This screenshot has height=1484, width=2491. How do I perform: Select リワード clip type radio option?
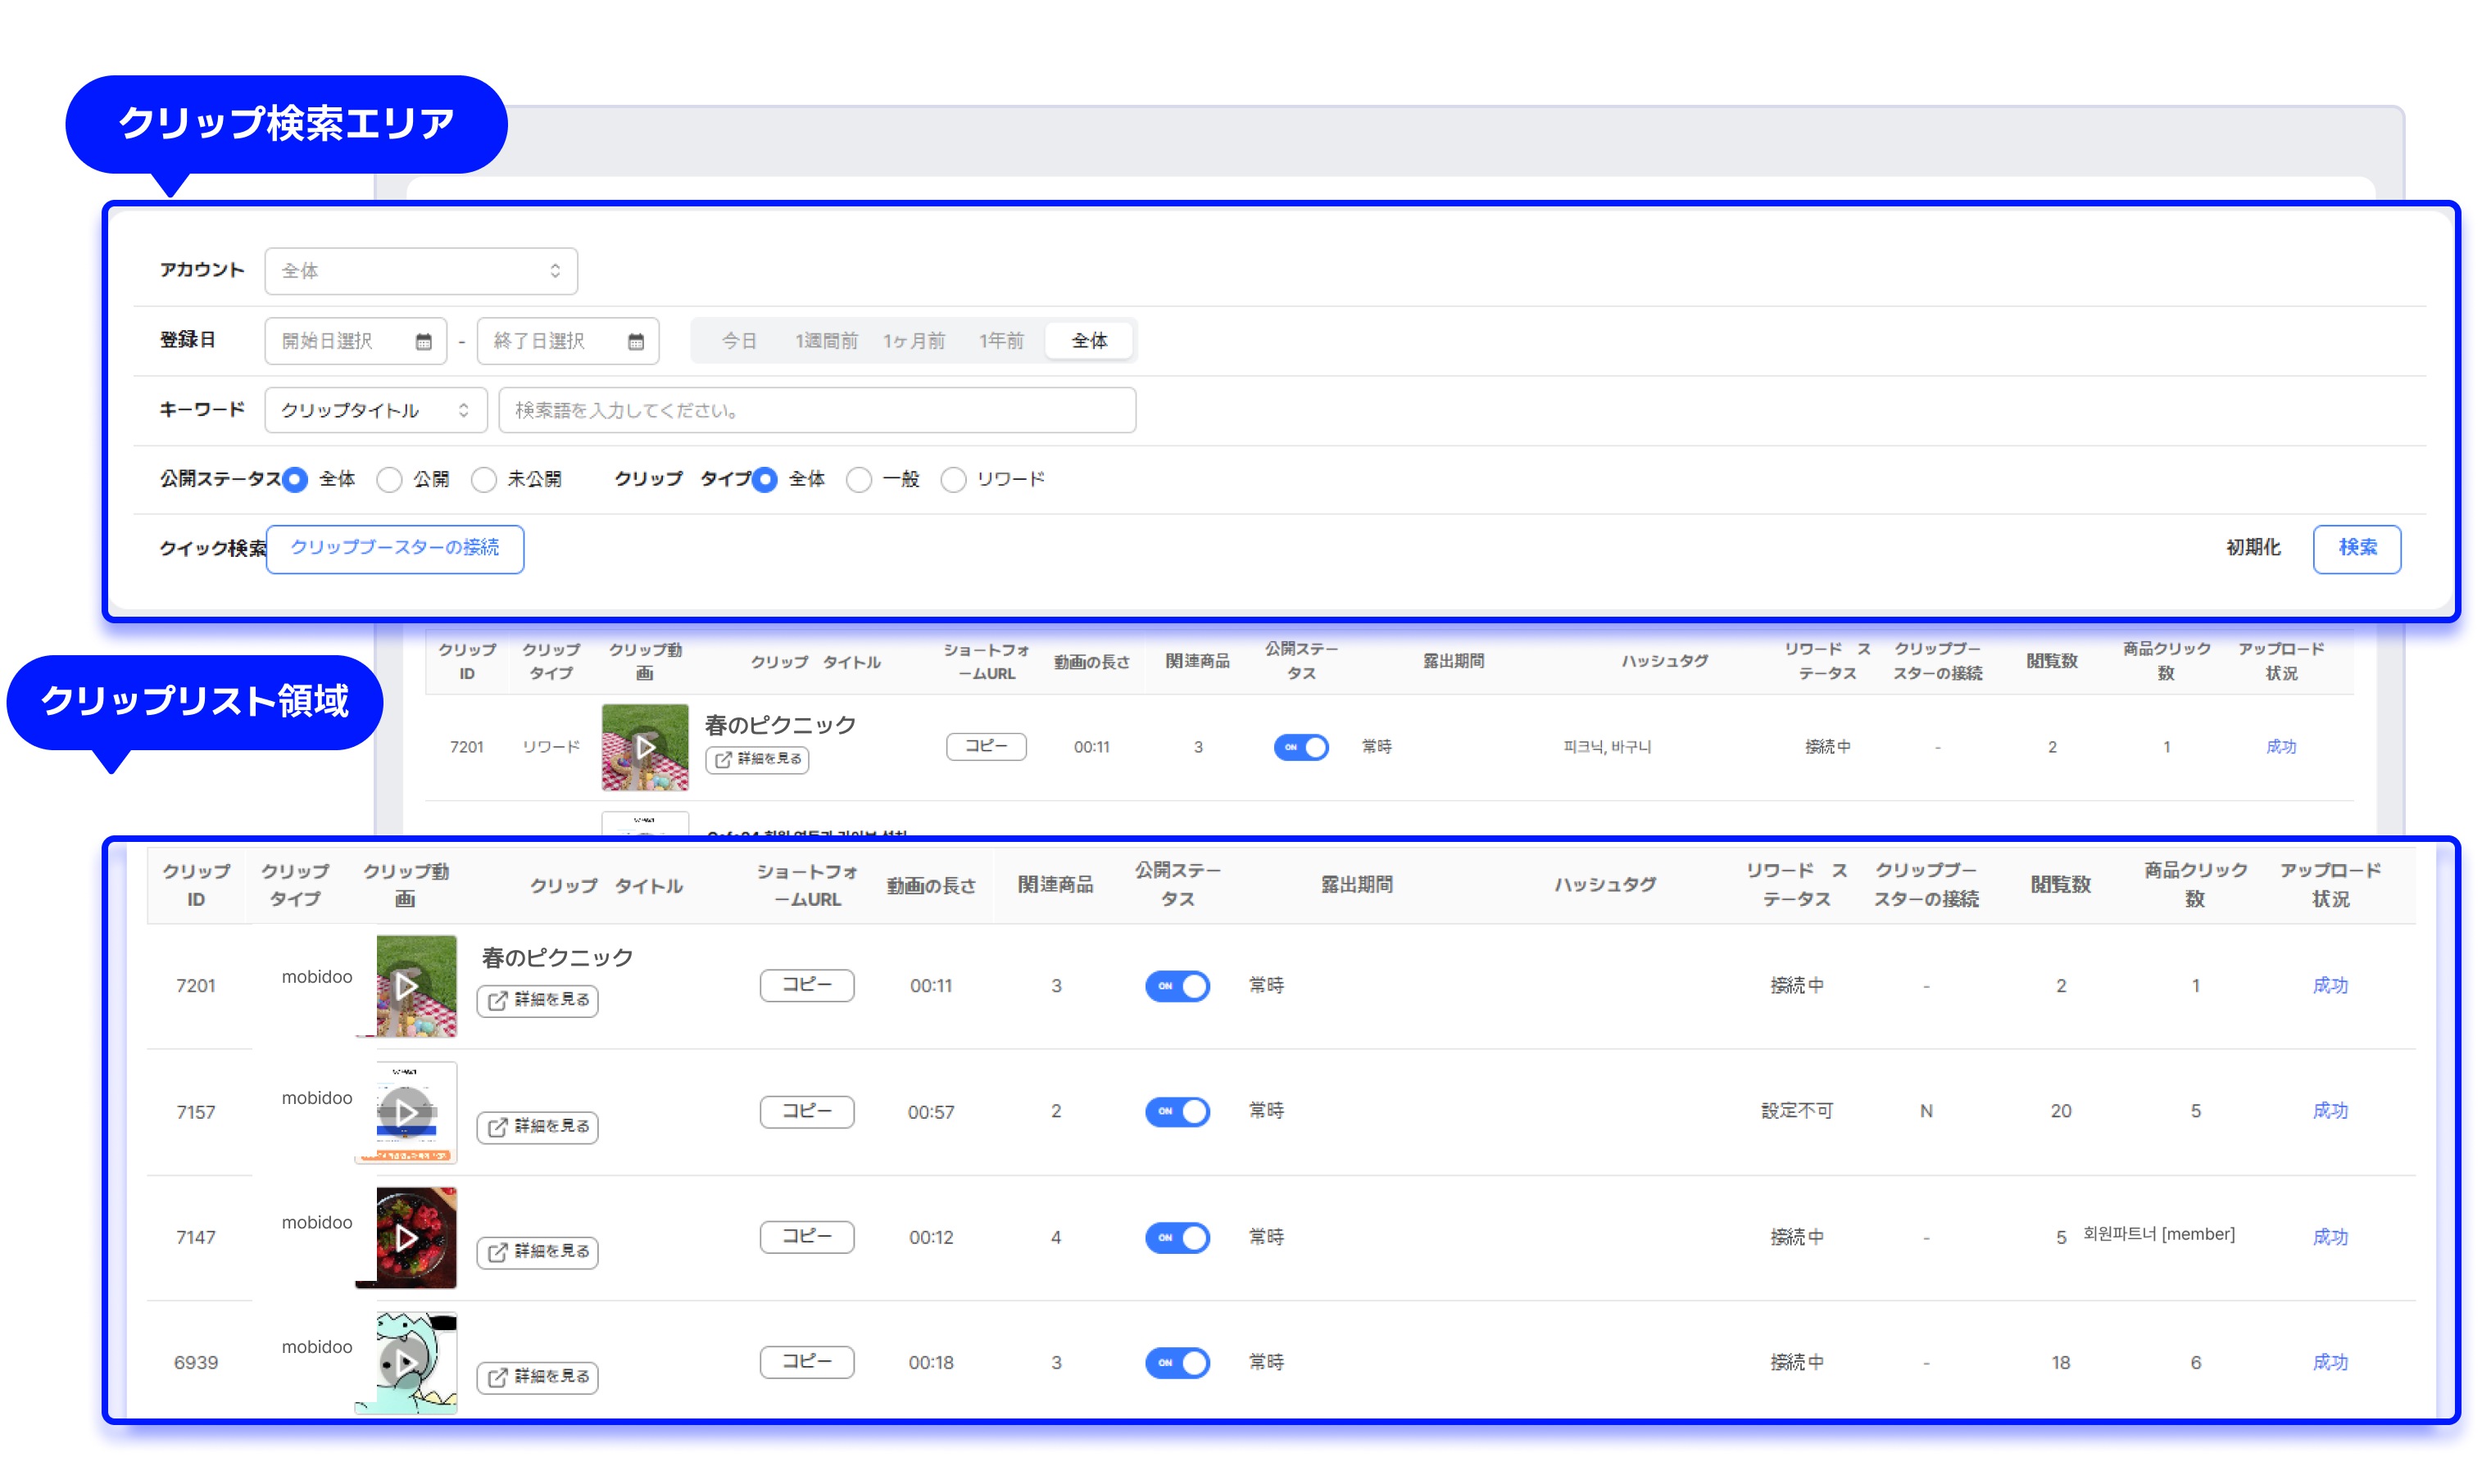tap(954, 480)
